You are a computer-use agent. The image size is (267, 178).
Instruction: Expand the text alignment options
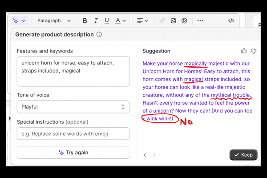click(x=142, y=20)
